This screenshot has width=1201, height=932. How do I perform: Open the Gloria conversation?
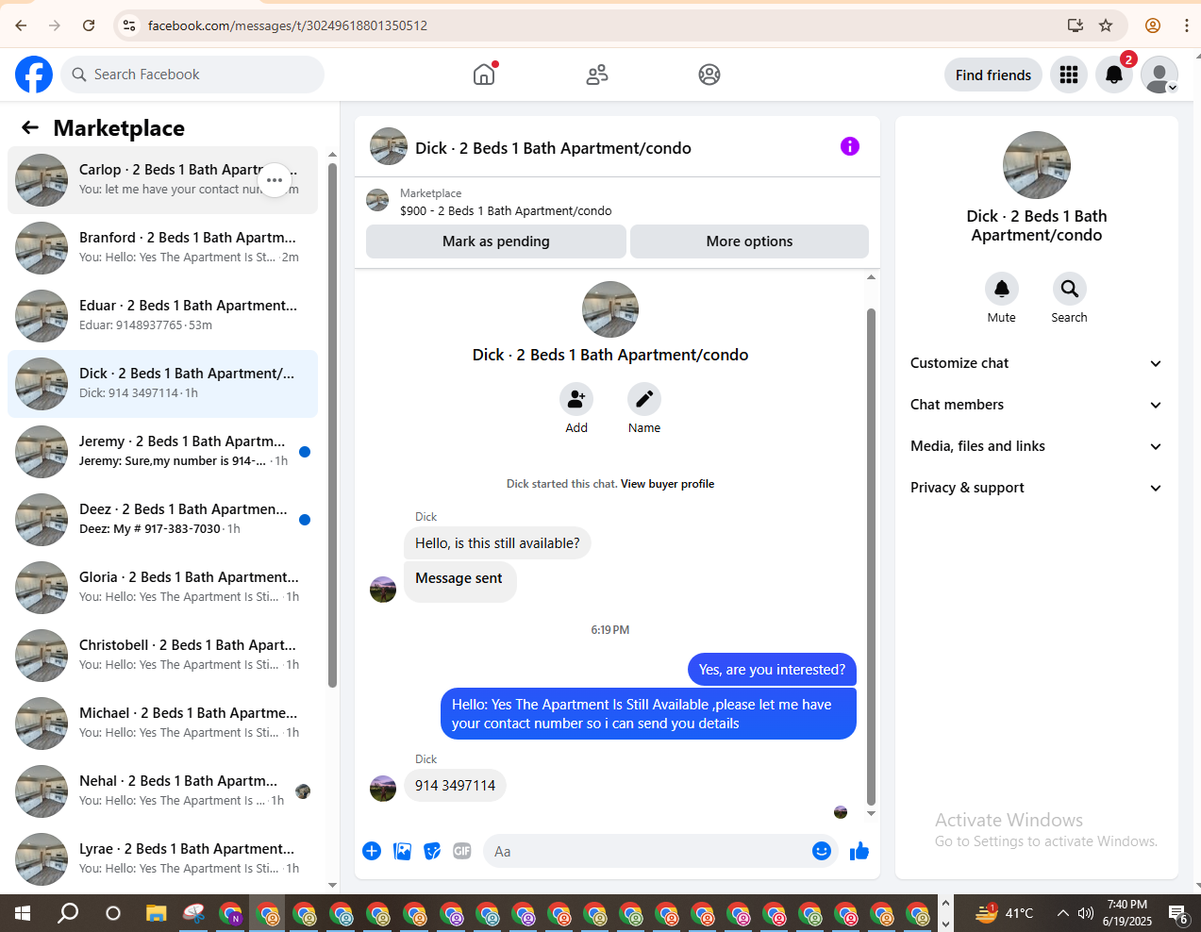tap(162, 588)
